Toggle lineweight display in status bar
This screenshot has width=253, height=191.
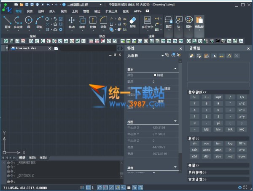(x=129, y=188)
